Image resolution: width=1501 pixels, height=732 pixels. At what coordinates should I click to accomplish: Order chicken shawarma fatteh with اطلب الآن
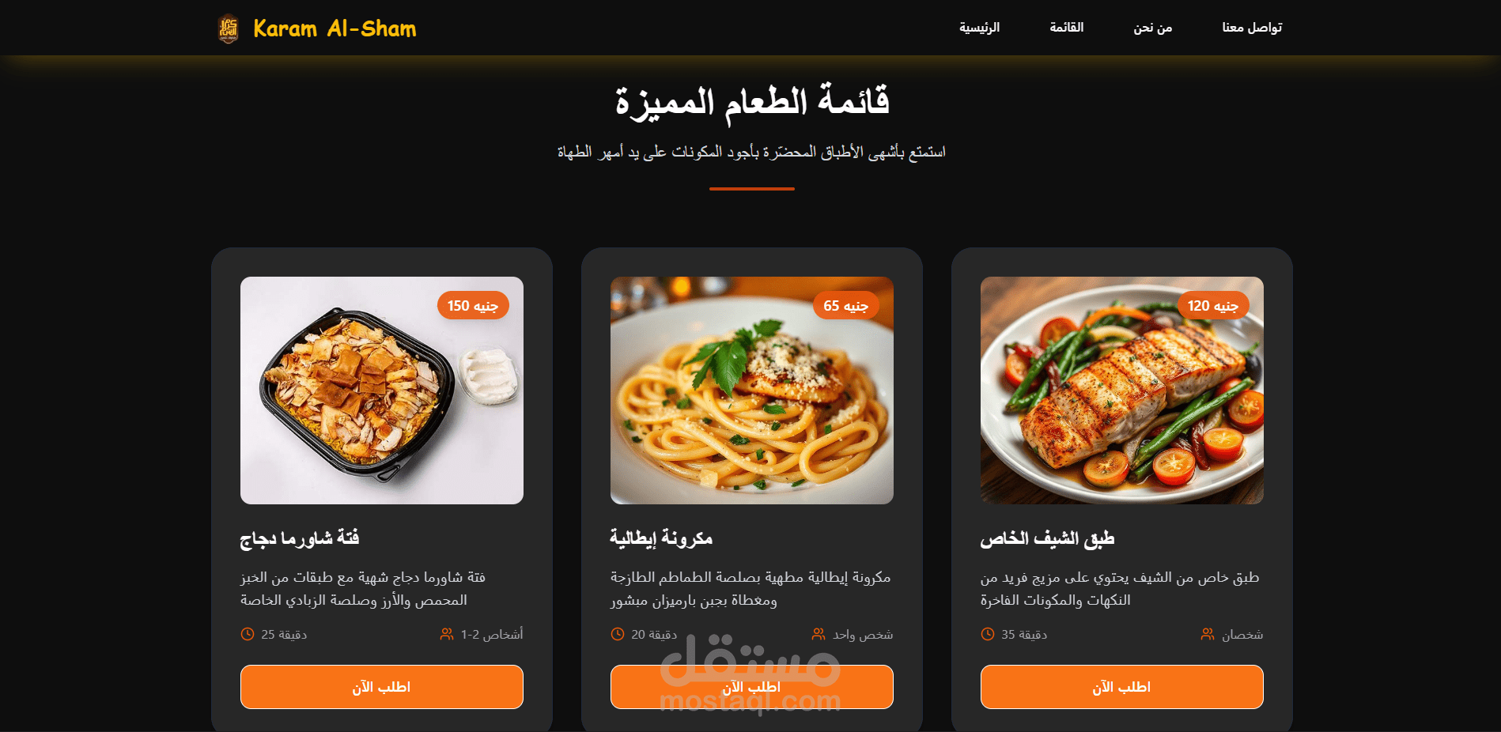382,687
